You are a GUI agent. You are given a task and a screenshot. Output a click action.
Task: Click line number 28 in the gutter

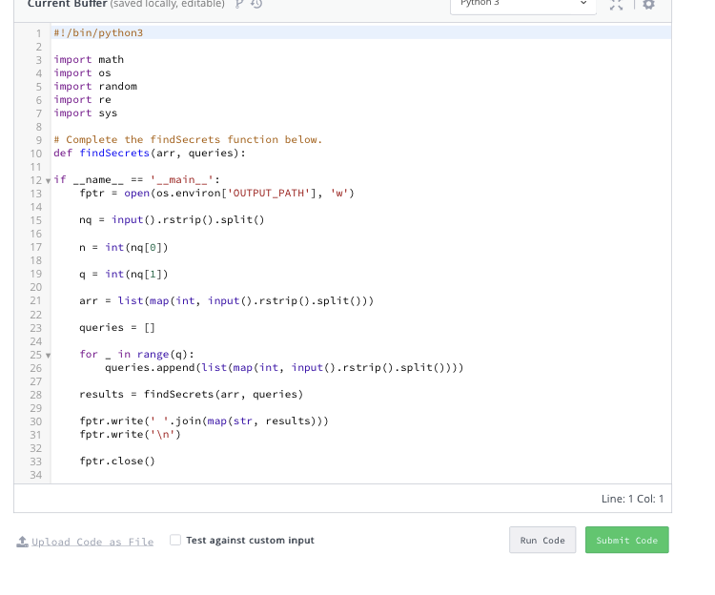coord(36,395)
